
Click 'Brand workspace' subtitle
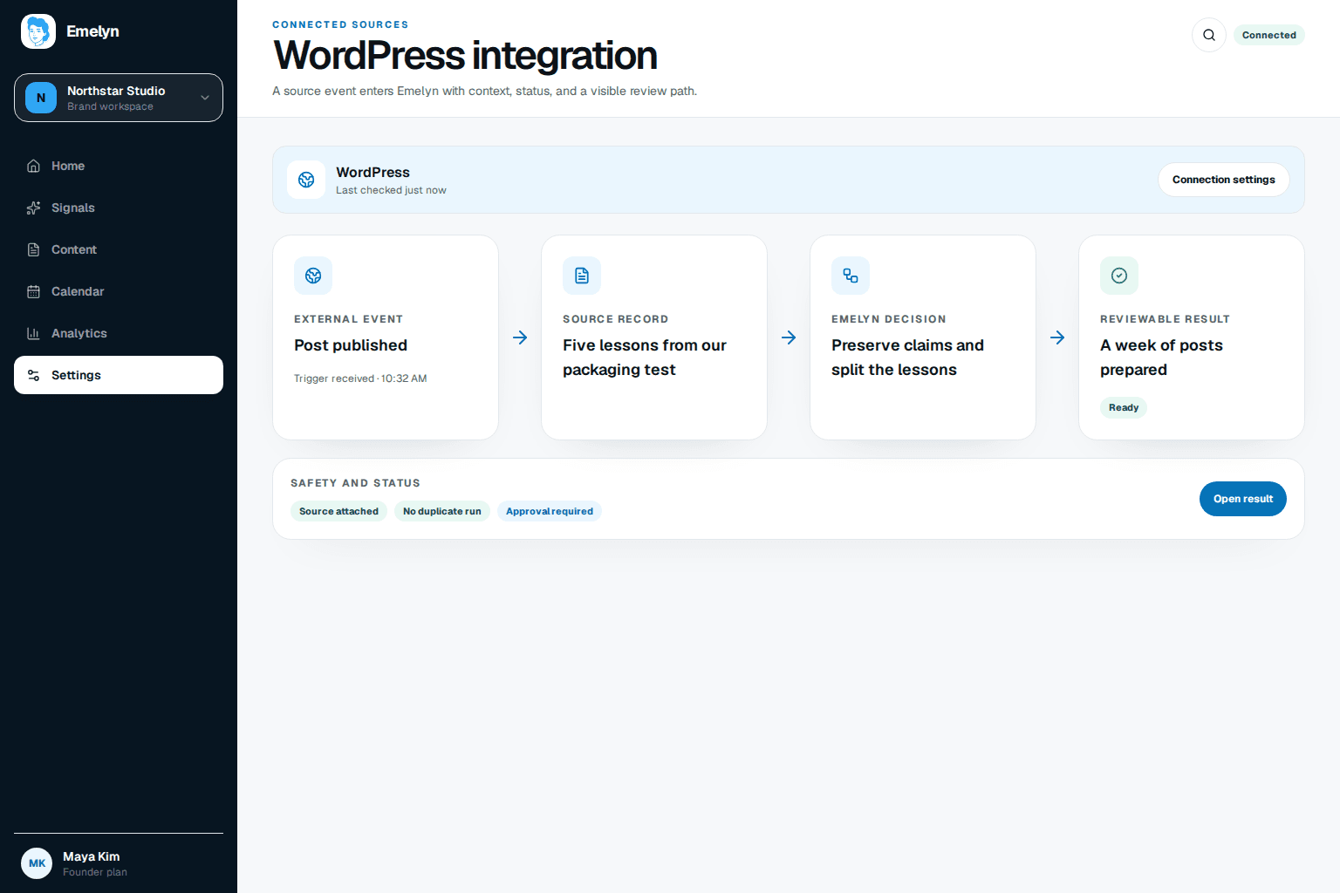[x=110, y=106]
